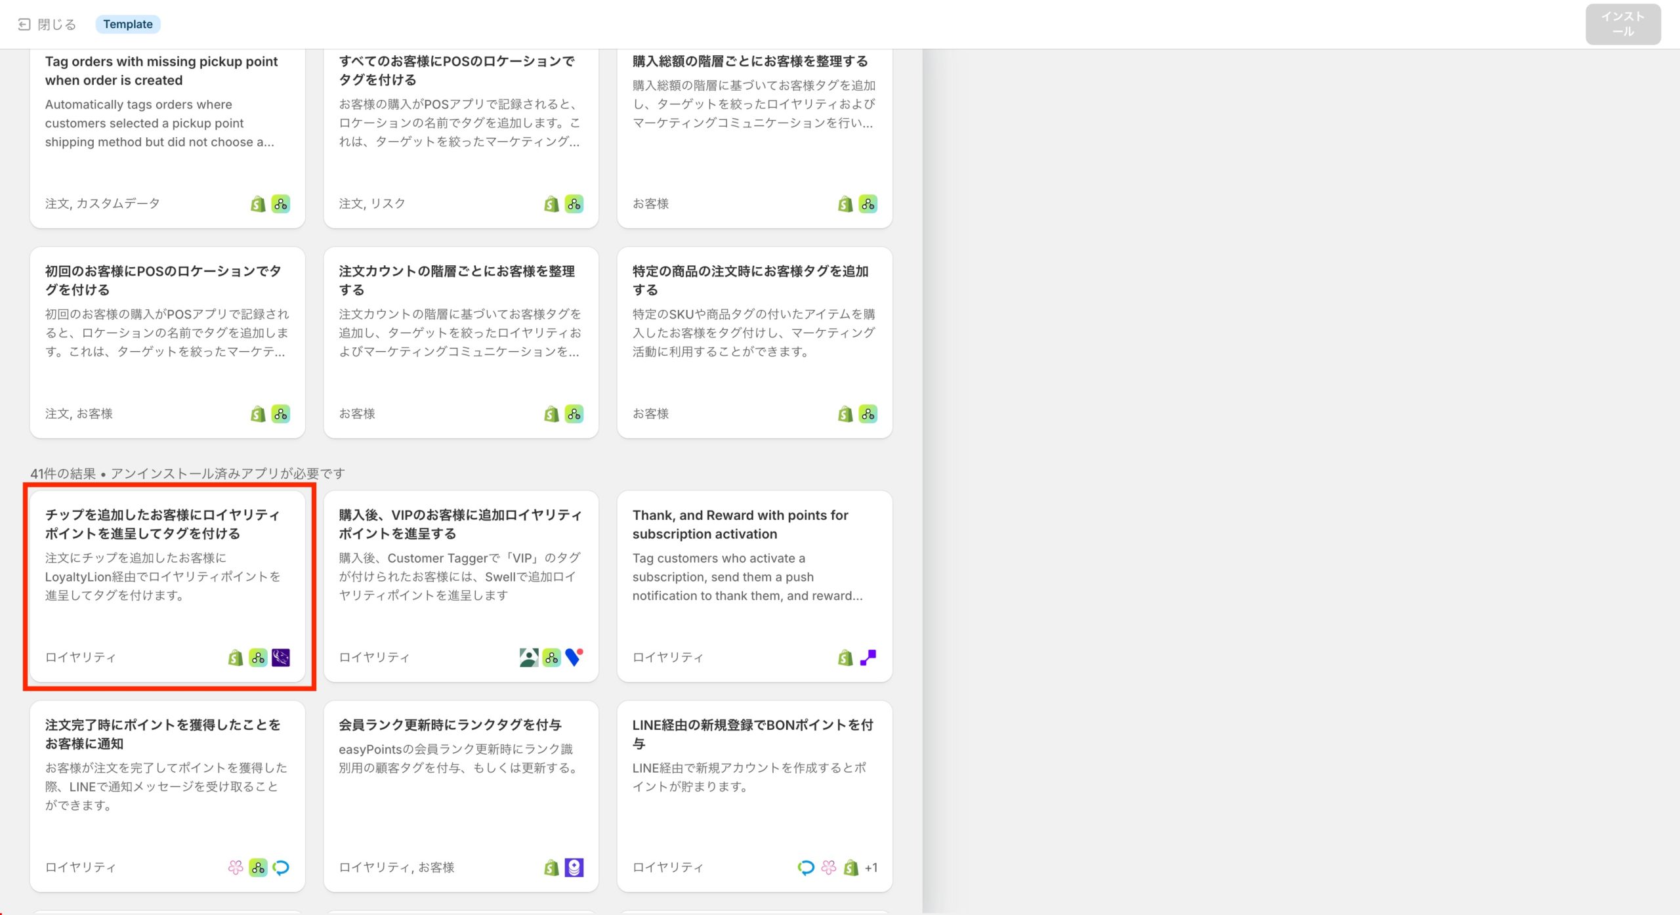Click the Customer Tagger person icon

point(528,657)
